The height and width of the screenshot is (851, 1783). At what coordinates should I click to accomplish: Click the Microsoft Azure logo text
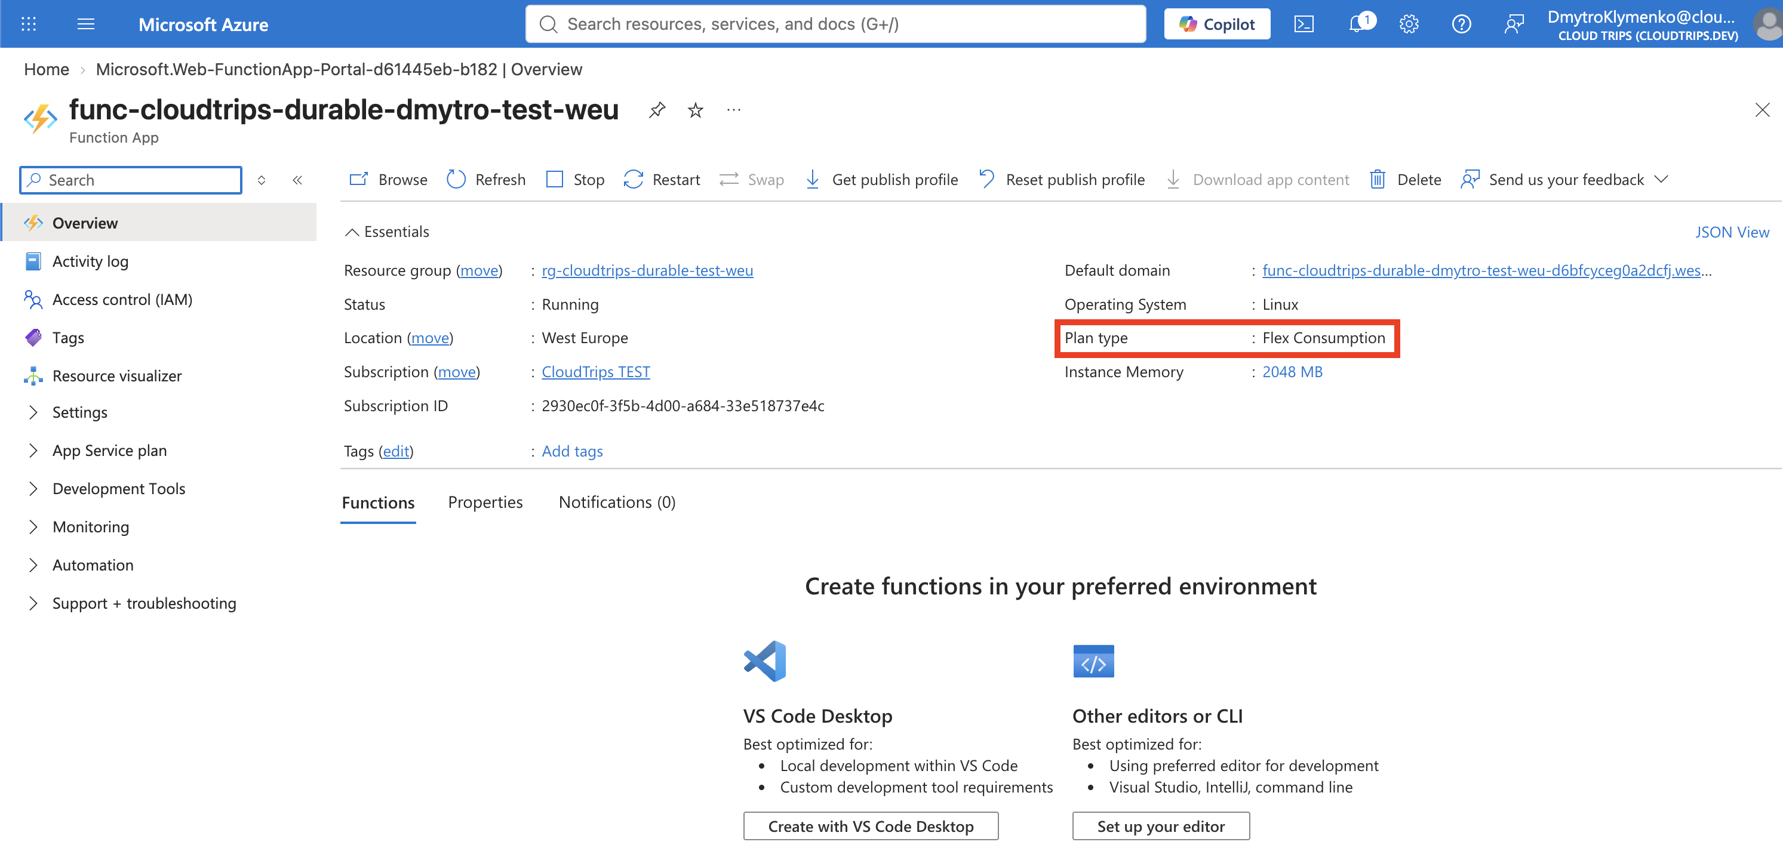203,25
